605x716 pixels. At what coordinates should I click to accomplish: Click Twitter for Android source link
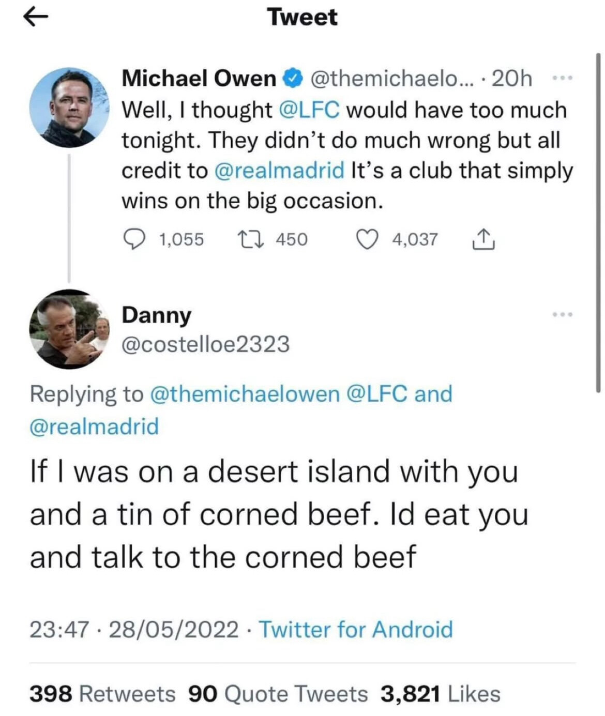pos(356,630)
